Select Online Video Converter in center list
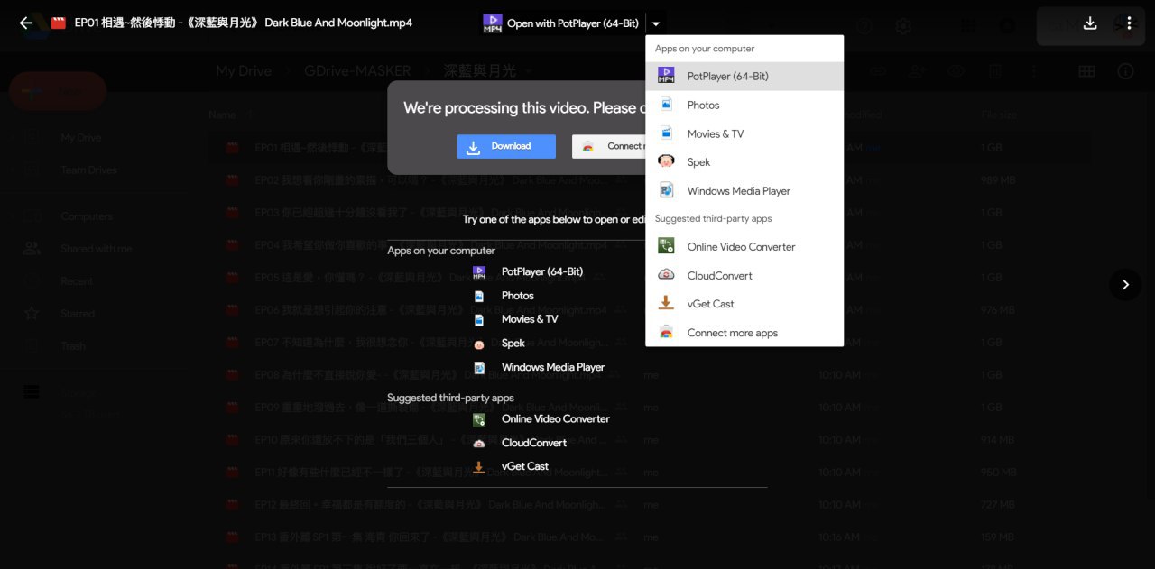The image size is (1155, 569). [555, 418]
